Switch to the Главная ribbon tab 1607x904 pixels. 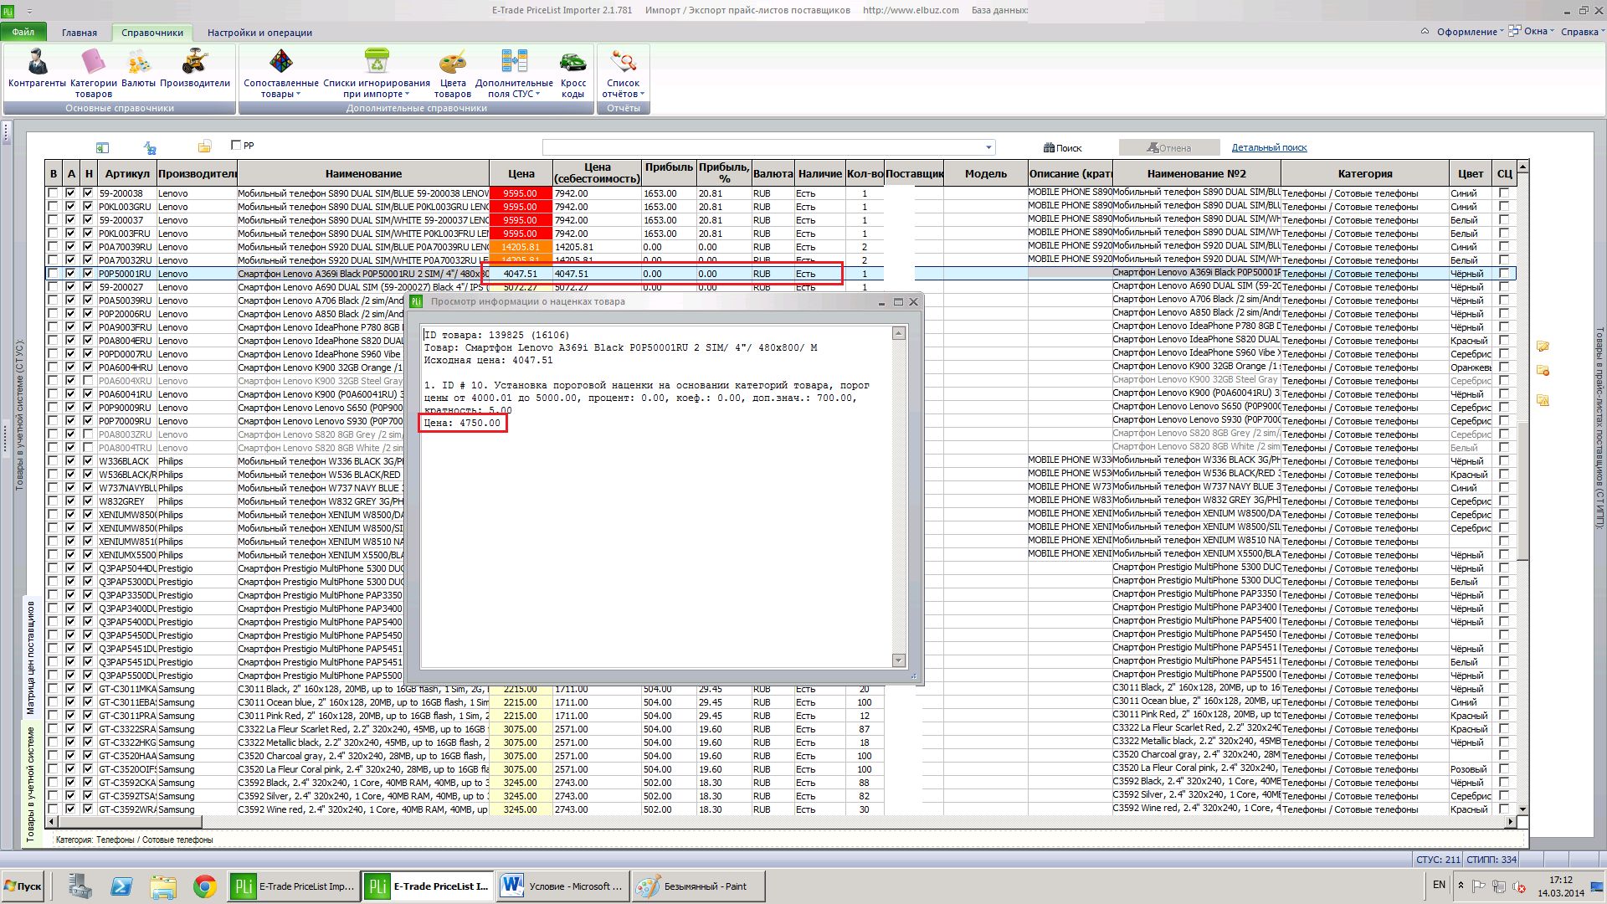(x=80, y=33)
